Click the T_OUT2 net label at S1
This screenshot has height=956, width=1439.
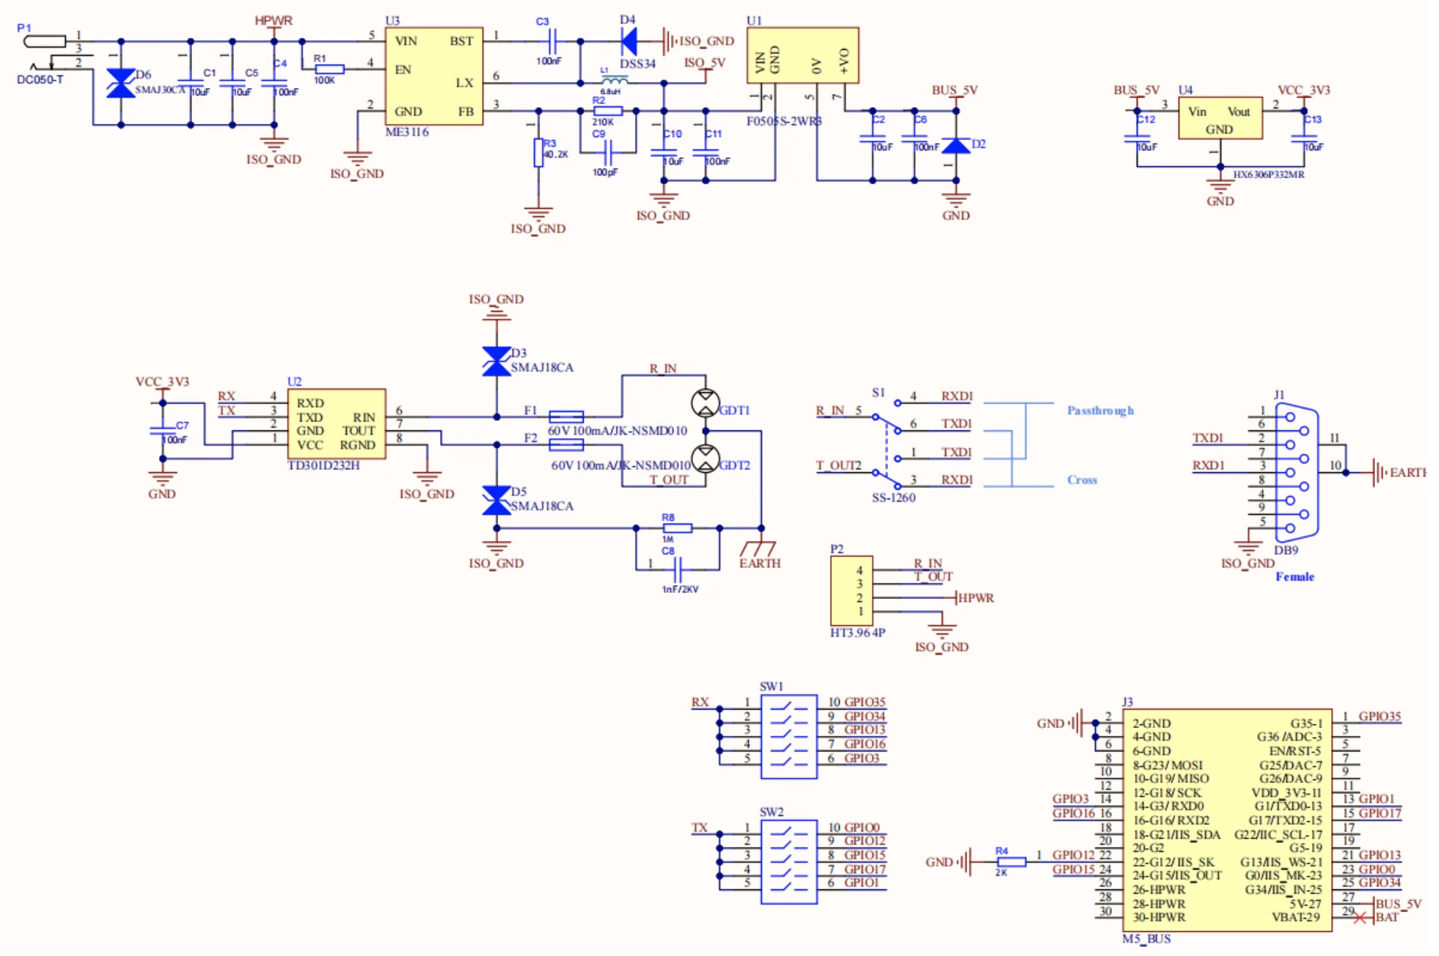838,466
